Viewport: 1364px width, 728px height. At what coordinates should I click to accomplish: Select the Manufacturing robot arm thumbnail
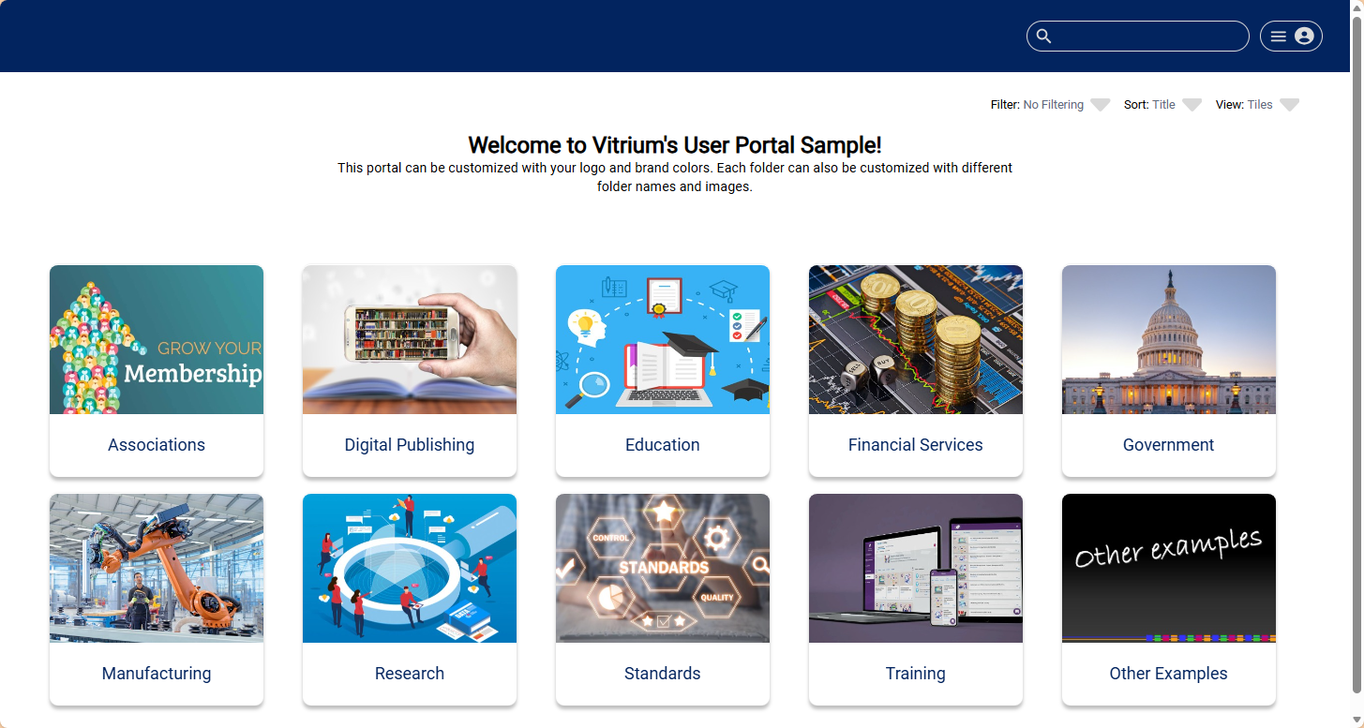(156, 568)
